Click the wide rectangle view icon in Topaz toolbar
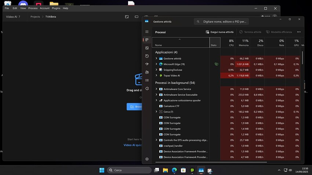Image resolution: width=312 pixels, height=175 pixels. click(x=137, y=17)
